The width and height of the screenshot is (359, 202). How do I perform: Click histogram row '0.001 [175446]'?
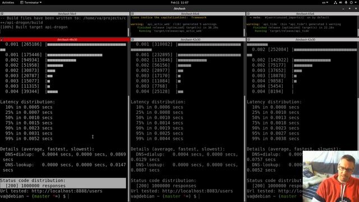point(54,55)
